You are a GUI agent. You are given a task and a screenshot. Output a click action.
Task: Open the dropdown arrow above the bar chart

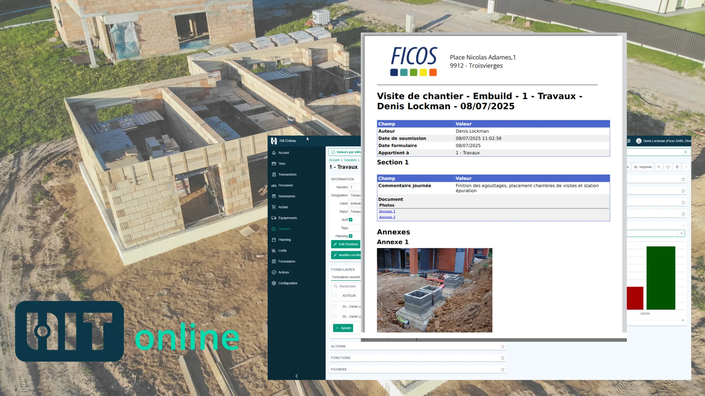click(681, 233)
